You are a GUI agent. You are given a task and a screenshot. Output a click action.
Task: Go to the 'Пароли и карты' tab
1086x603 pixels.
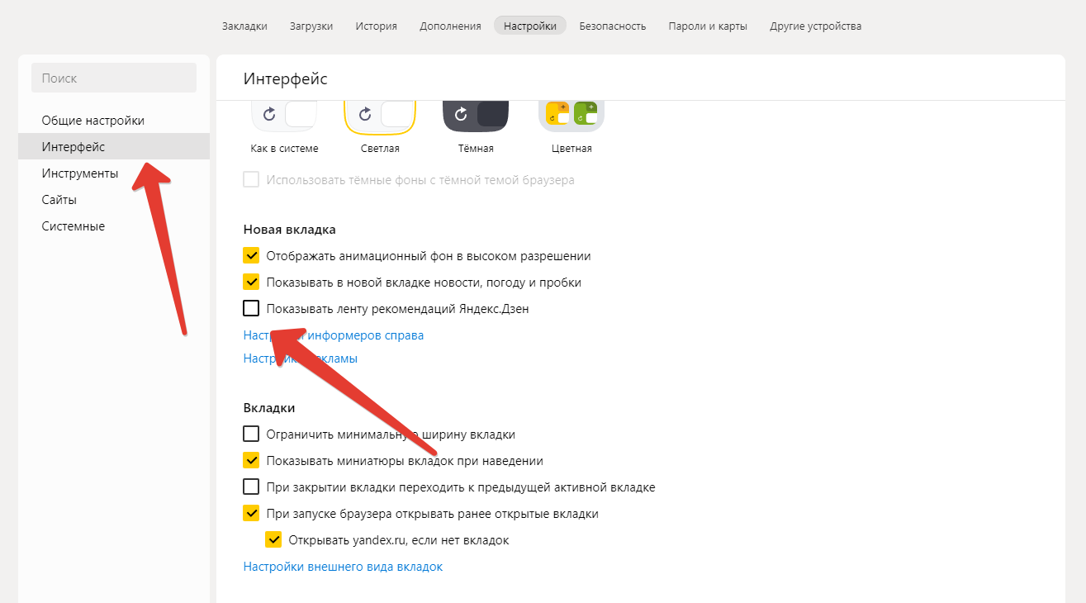coord(708,26)
